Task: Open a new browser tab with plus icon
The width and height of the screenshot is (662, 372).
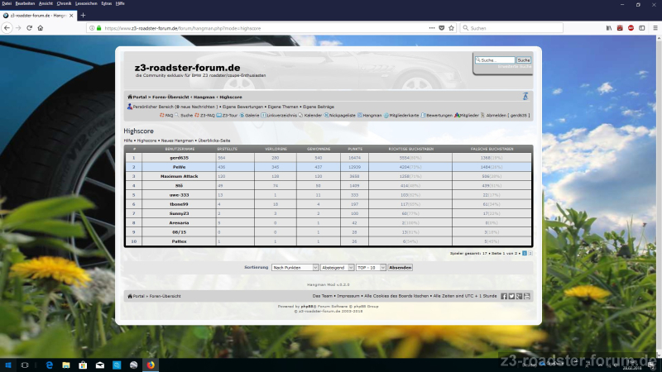Action: point(83,16)
